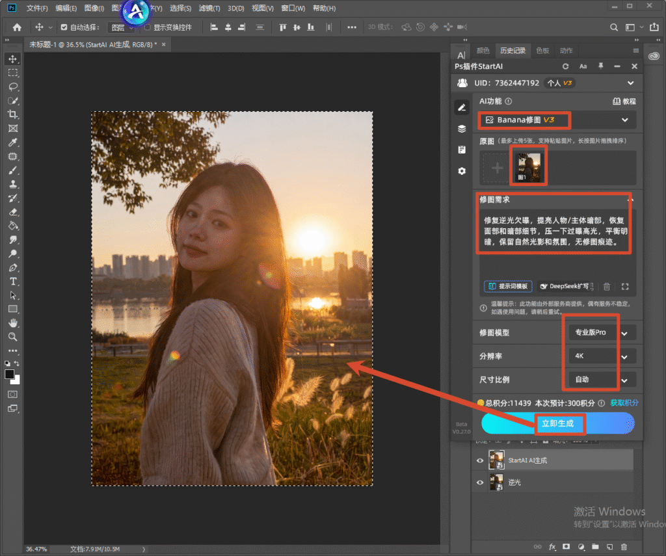Select the Paint Bucket tool

(13, 226)
